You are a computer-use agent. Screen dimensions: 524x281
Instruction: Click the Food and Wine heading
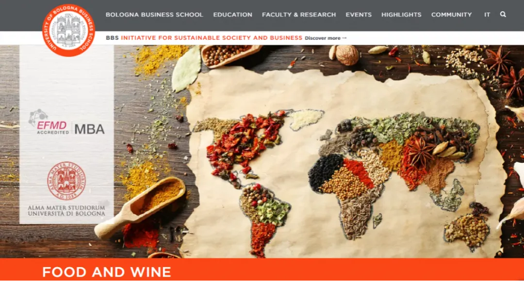(x=107, y=272)
